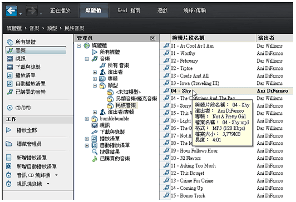Image resolution: width=296 pixels, height=202 pixels.
Task: Expand the 自動播放清單 tree node
Action: pyautogui.click(x=87, y=145)
